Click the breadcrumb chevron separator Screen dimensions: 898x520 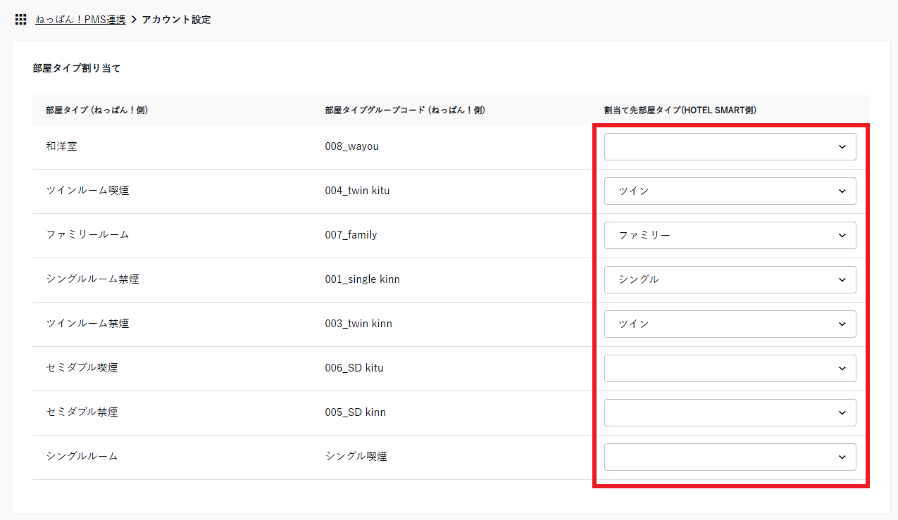tap(134, 20)
